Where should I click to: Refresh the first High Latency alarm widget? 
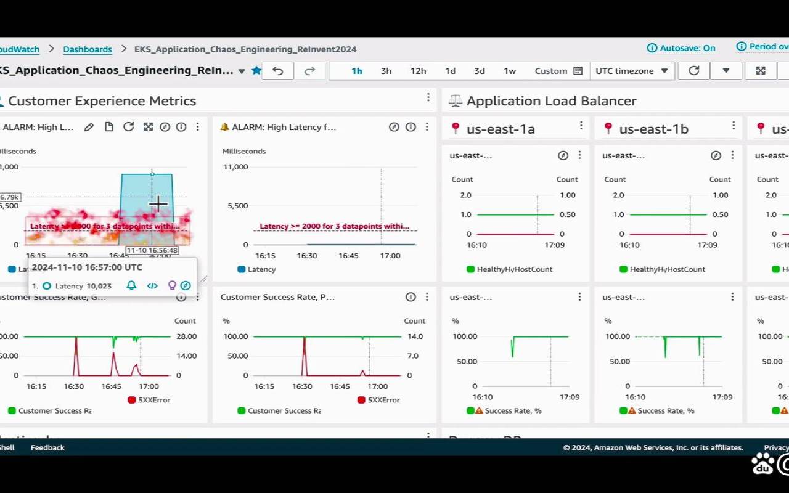click(x=128, y=127)
